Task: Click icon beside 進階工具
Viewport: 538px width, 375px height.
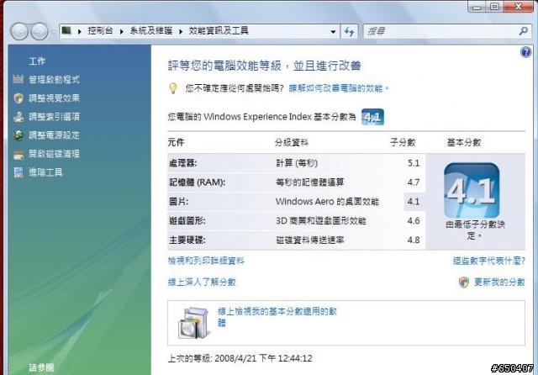Action: click(18, 172)
